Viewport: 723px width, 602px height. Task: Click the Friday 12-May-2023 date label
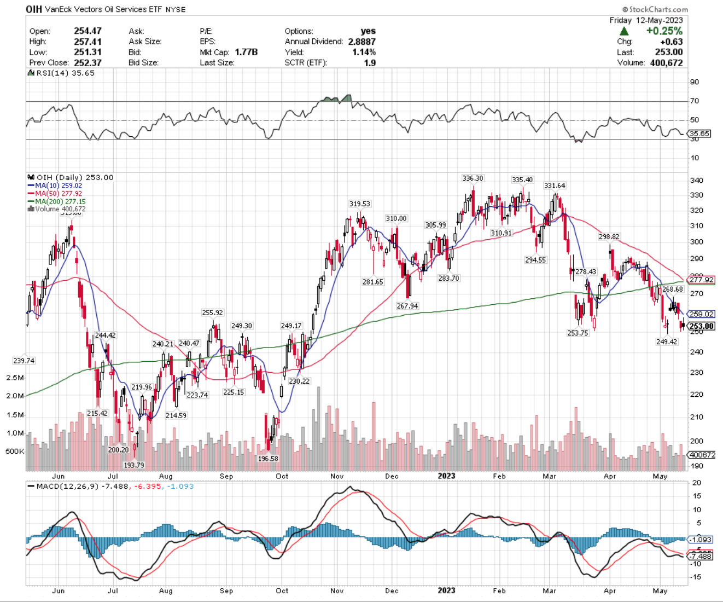coord(646,20)
